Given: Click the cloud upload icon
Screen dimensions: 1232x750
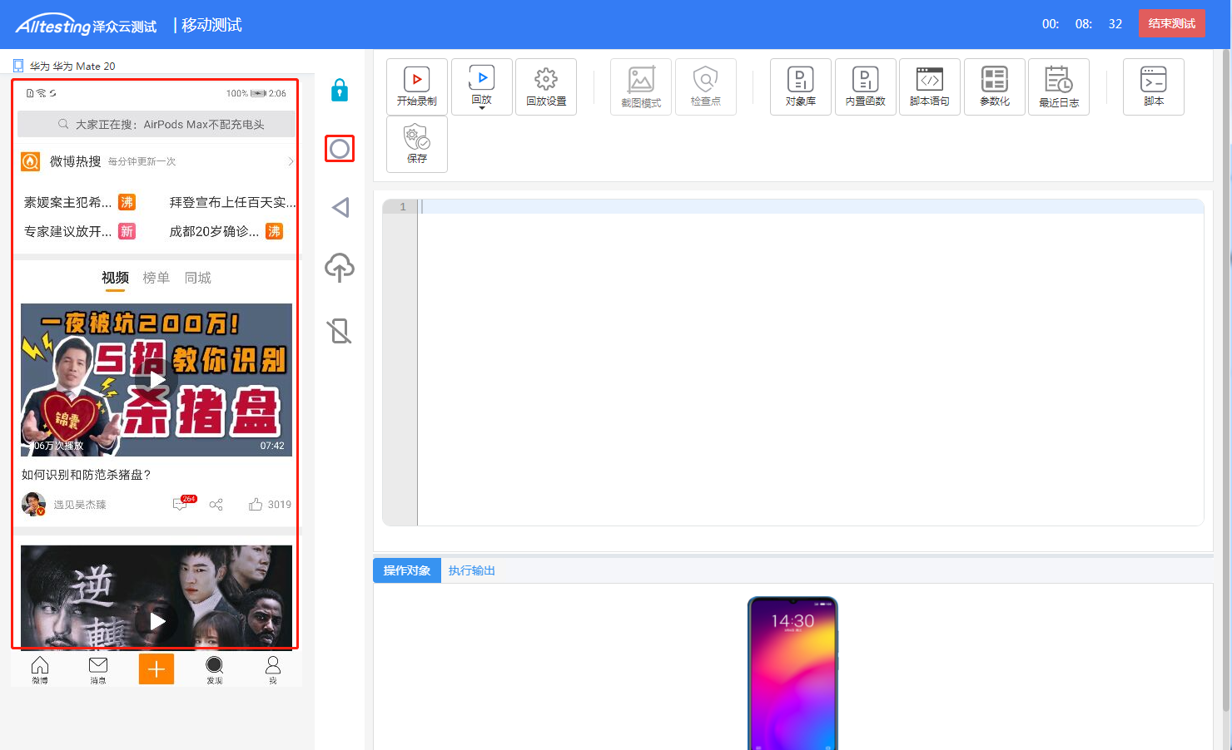Looking at the screenshot, I should (340, 267).
